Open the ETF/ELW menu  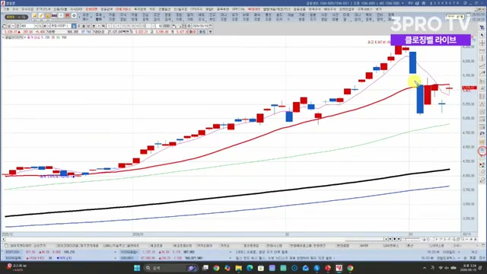[x=43, y=9]
